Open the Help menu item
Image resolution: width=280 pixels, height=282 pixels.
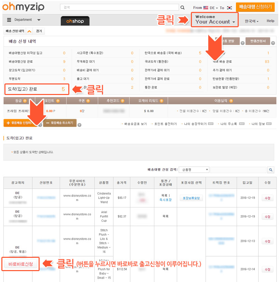click(270, 21)
